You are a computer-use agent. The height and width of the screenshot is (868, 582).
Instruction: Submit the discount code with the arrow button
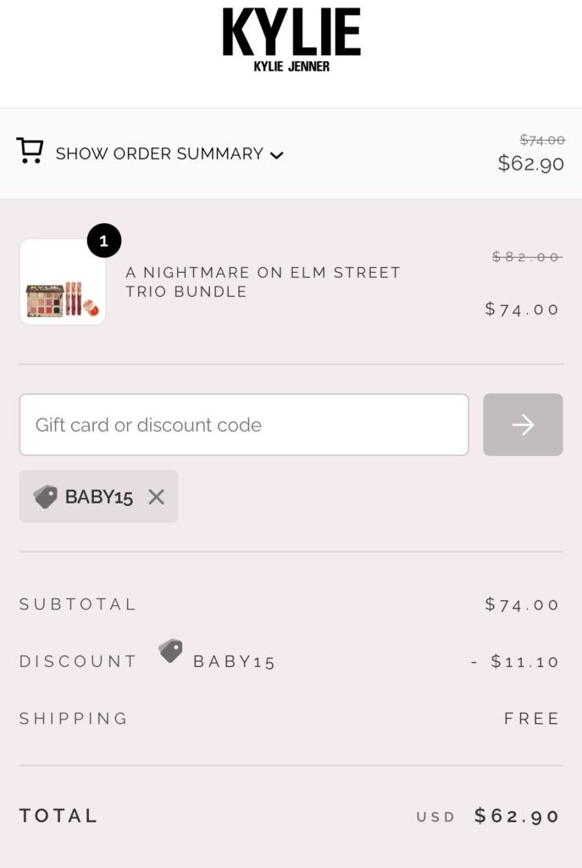click(523, 425)
